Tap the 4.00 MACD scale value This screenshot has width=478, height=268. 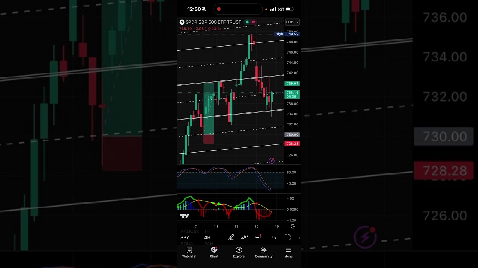tap(291, 198)
